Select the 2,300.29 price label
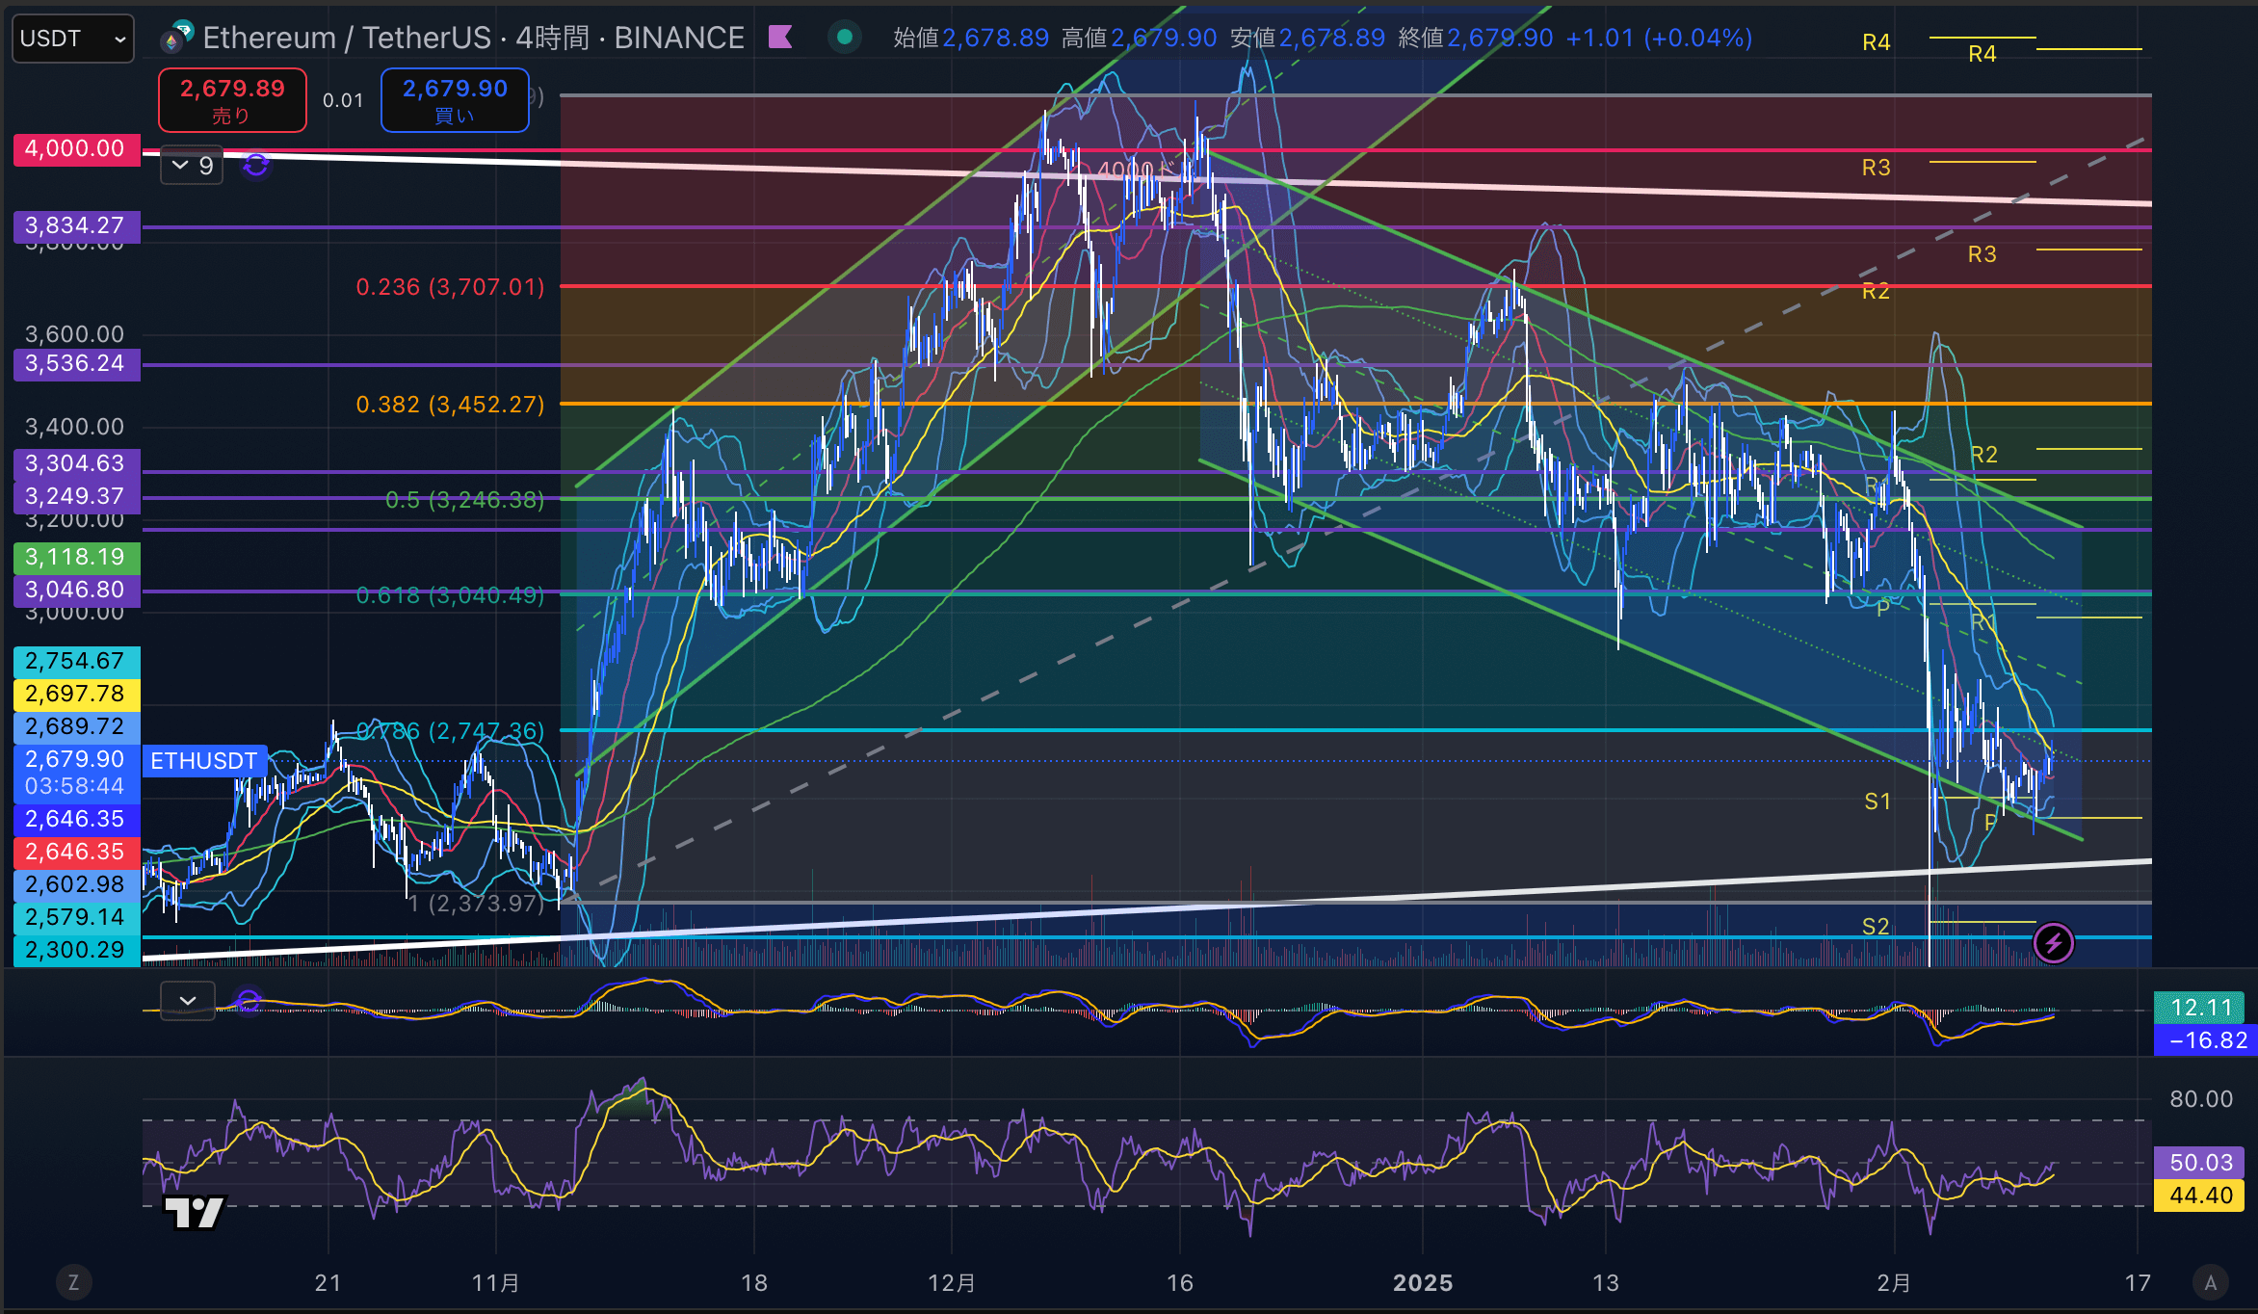Viewport: 2258px width, 1314px height. click(x=76, y=951)
